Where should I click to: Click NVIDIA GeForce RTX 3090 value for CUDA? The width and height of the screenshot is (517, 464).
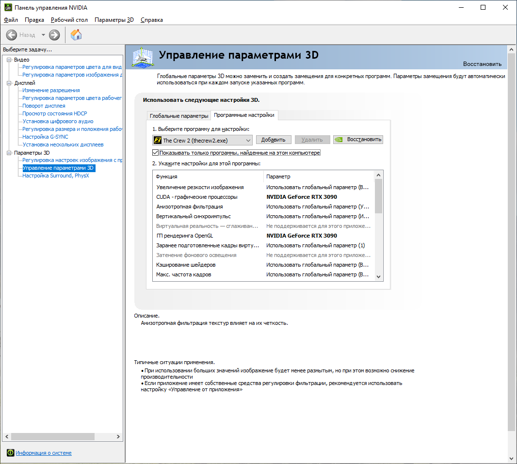pyautogui.click(x=302, y=197)
